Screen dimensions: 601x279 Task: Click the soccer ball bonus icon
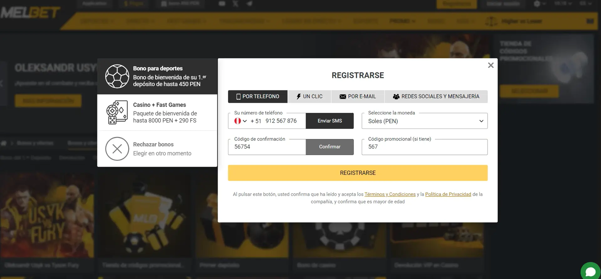tap(117, 76)
